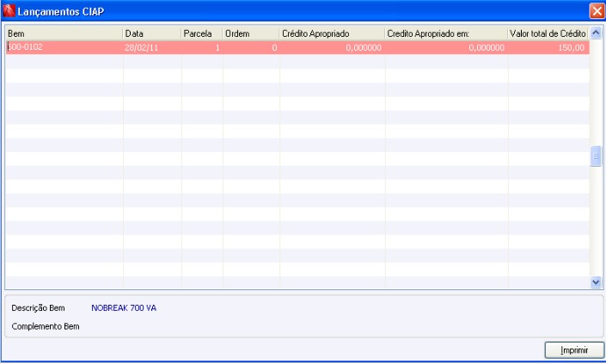Sort by the Data column header
The height and width of the screenshot is (364, 606).
pos(152,33)
